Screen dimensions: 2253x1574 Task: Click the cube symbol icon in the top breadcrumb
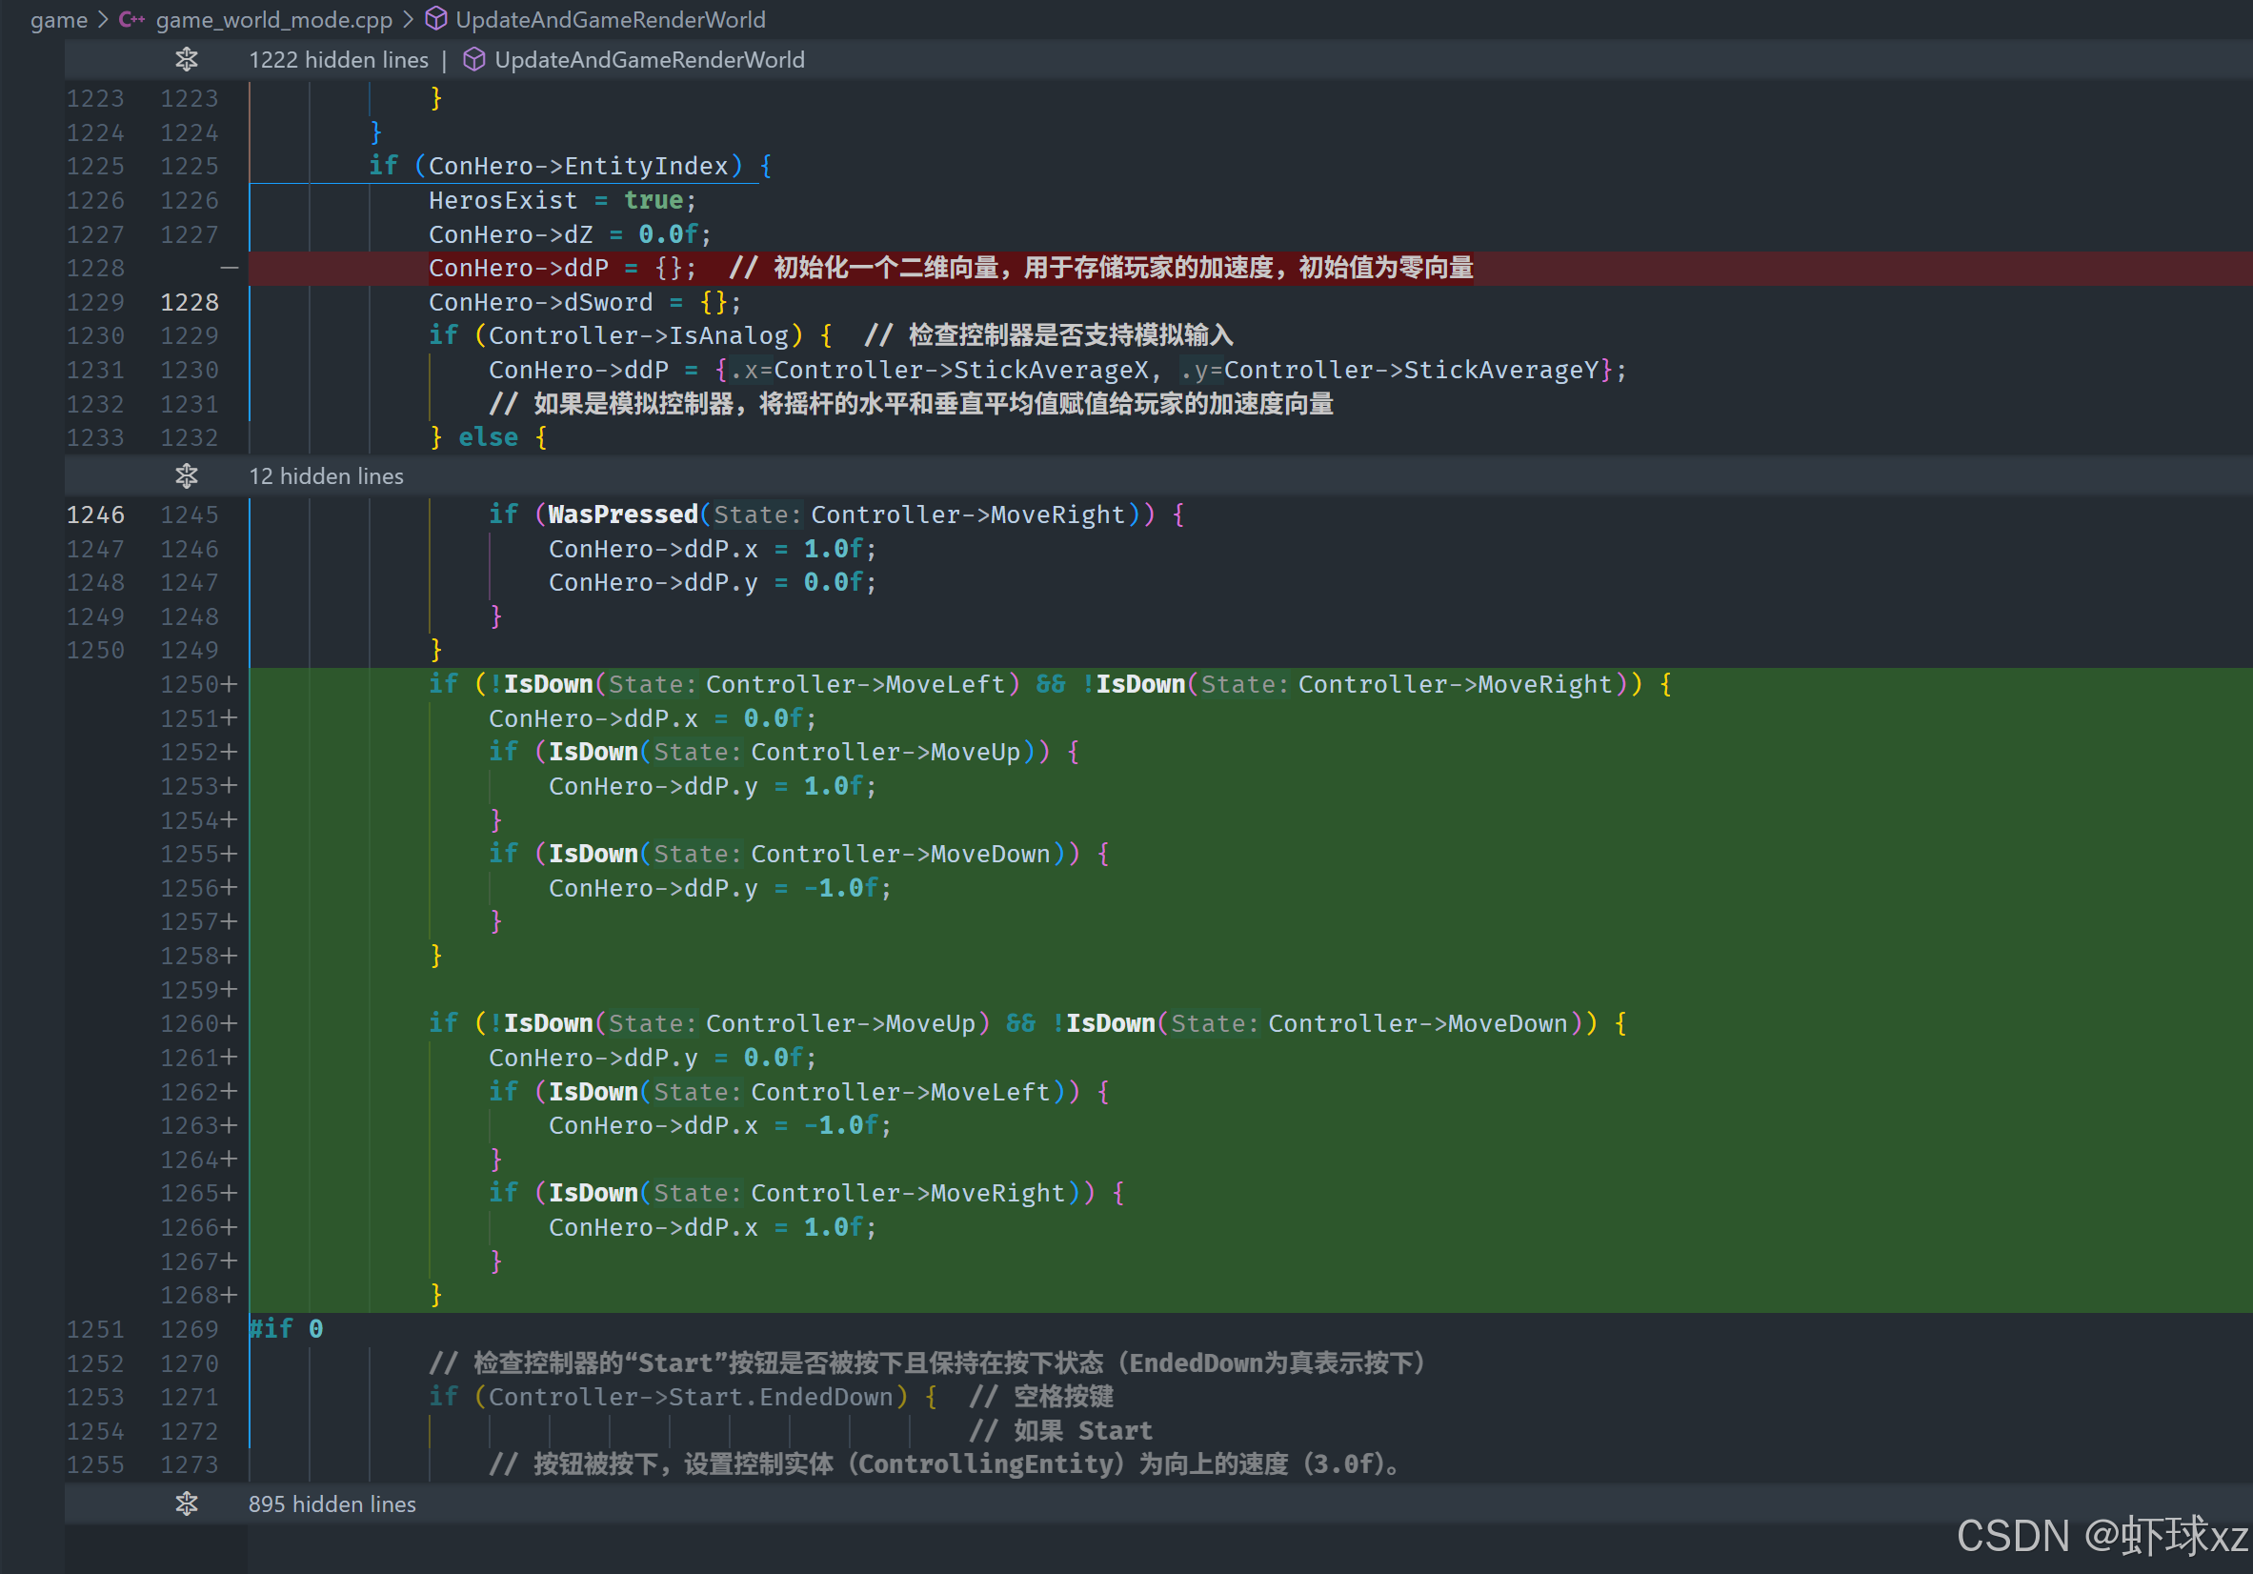click(436, 20)
